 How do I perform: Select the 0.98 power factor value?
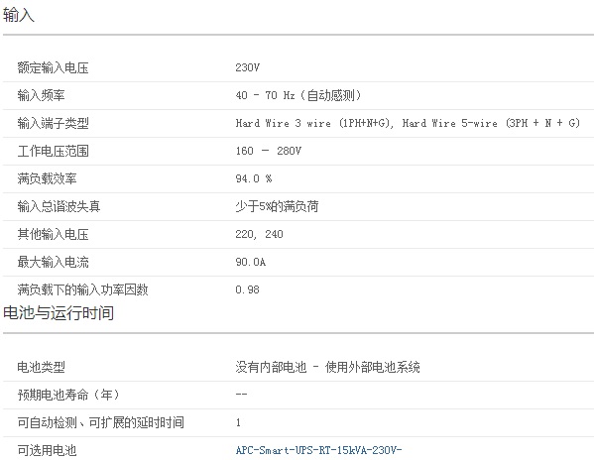tap(247, 289)
